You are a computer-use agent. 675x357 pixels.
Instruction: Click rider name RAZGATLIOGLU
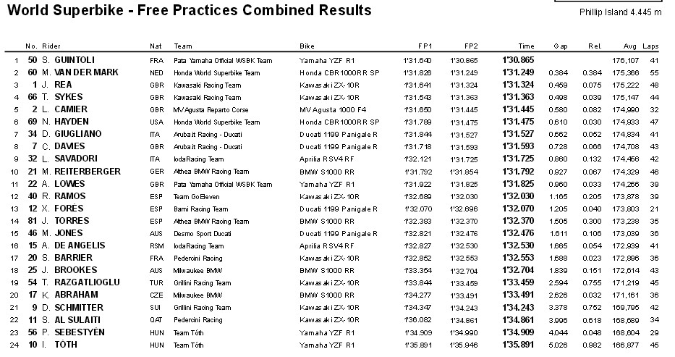tap(87, 282)
